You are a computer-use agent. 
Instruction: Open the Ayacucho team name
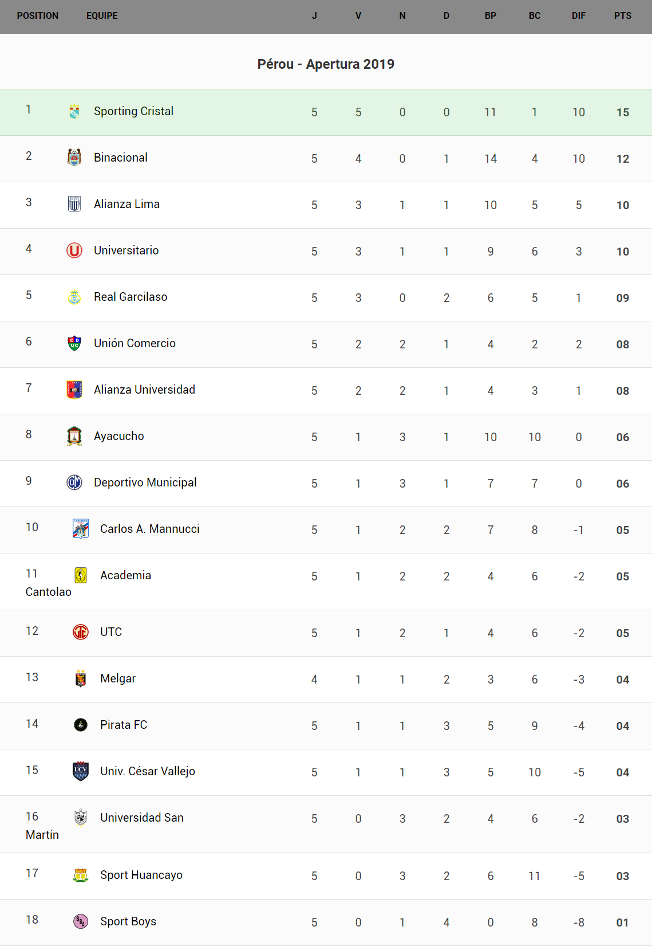(x=119, y=436)
